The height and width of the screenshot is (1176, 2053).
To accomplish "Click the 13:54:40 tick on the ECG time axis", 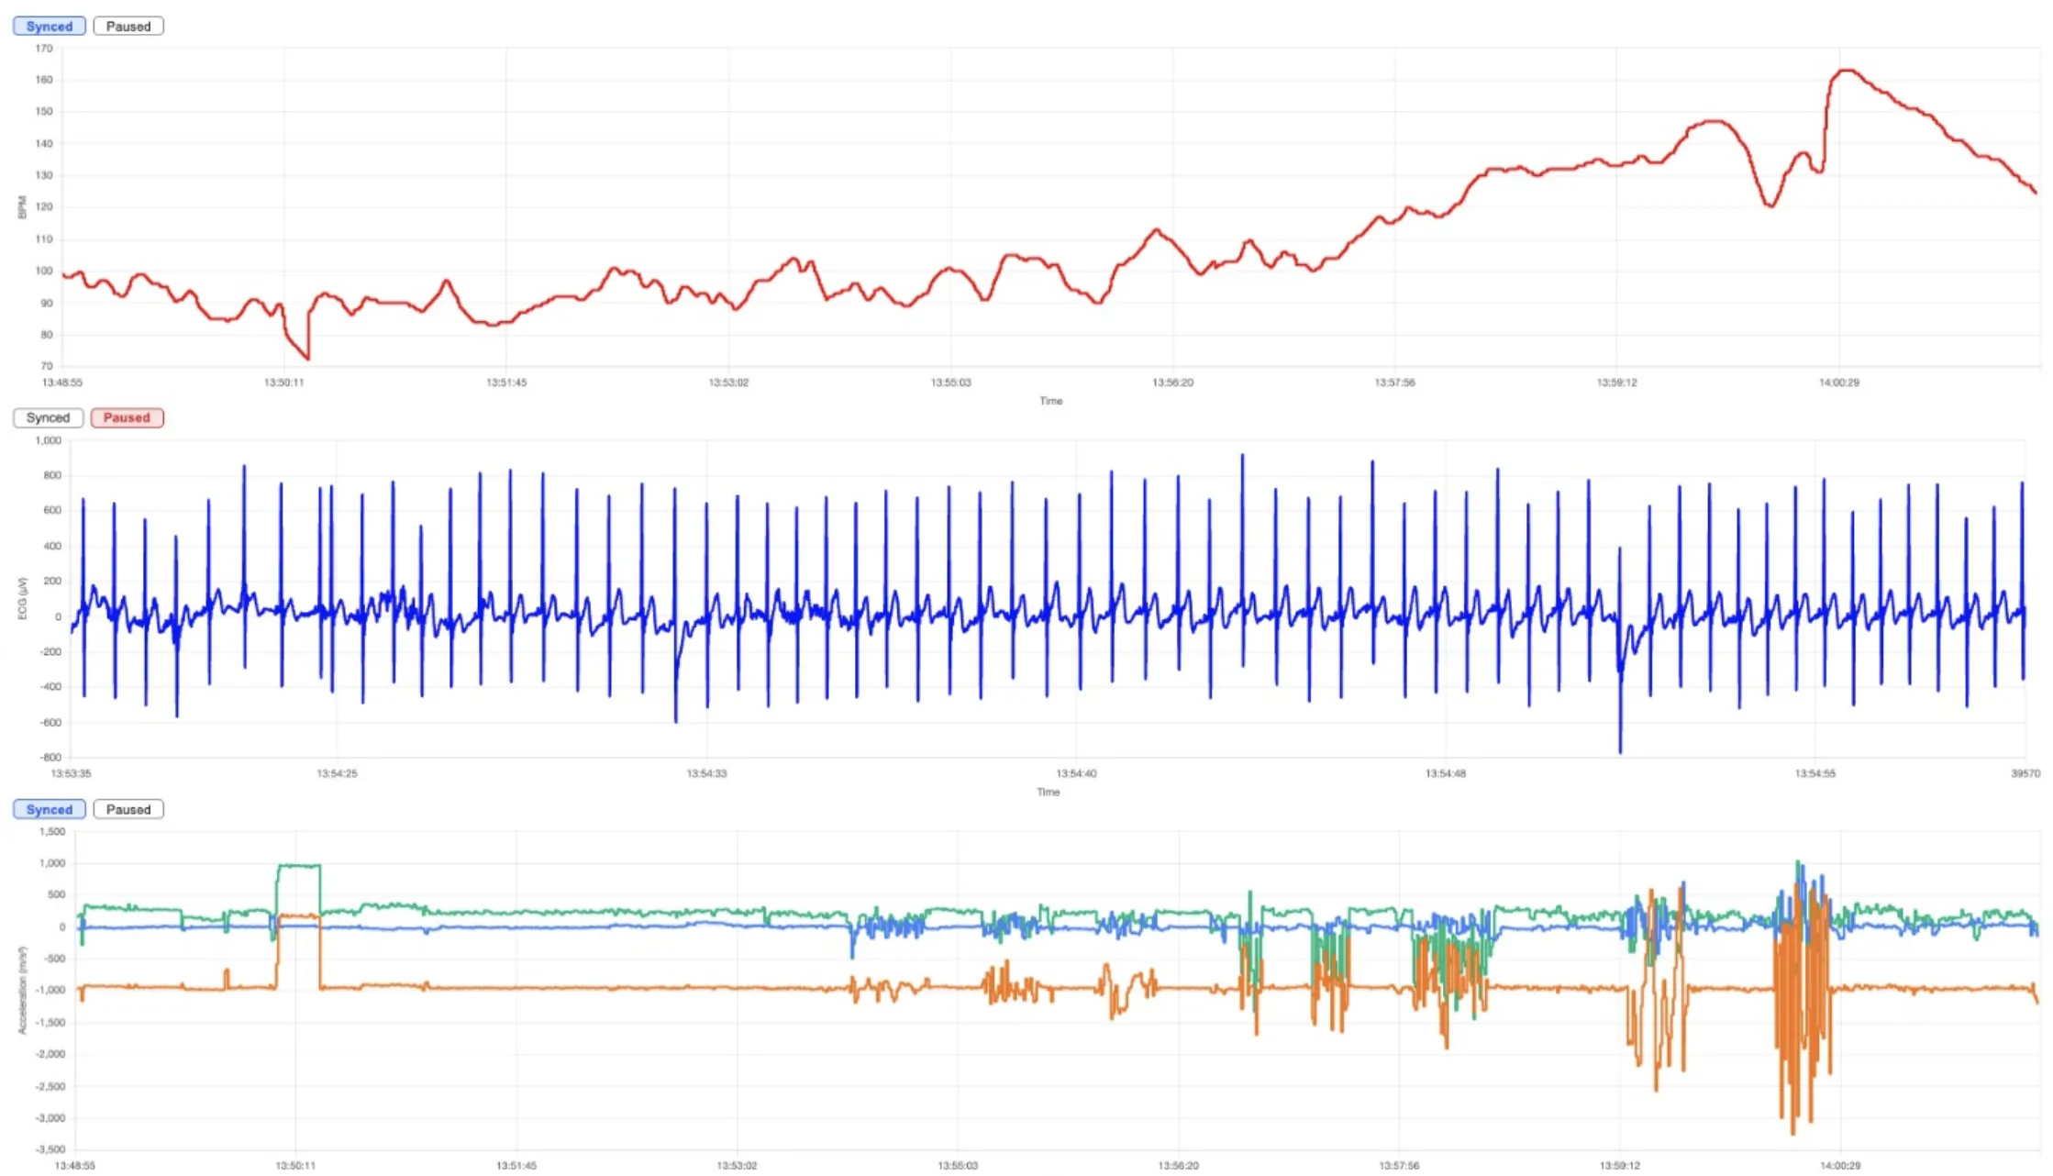I will (1076, 773).
